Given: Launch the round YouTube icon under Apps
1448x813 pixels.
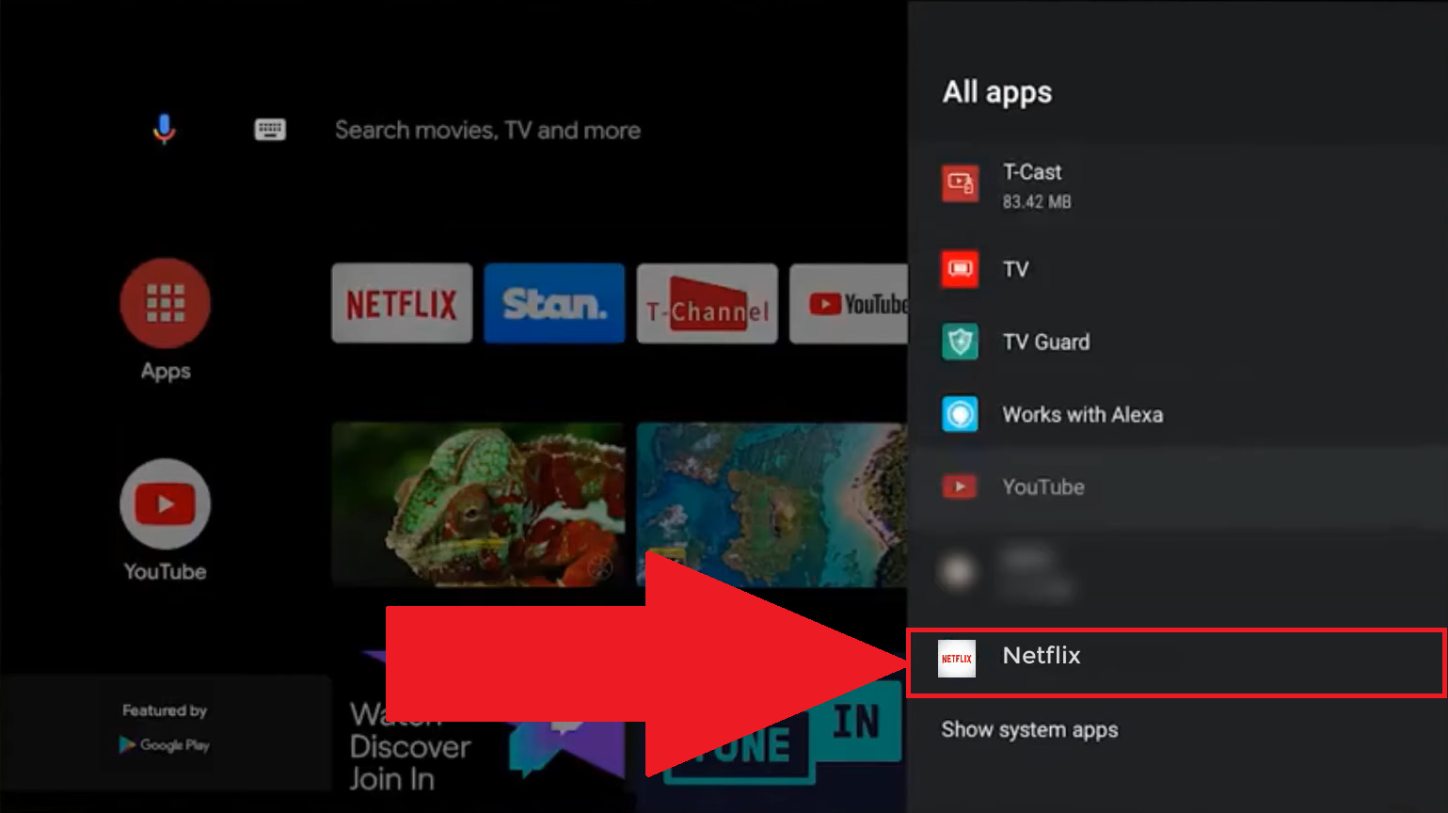Looking at the screenshot, I should pyautogui.click(x=166, y=503).
